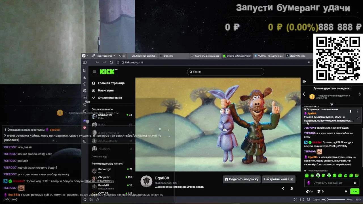Open recommended channel Chopstix
Viewport: 363px width, 204px height.
112,179
